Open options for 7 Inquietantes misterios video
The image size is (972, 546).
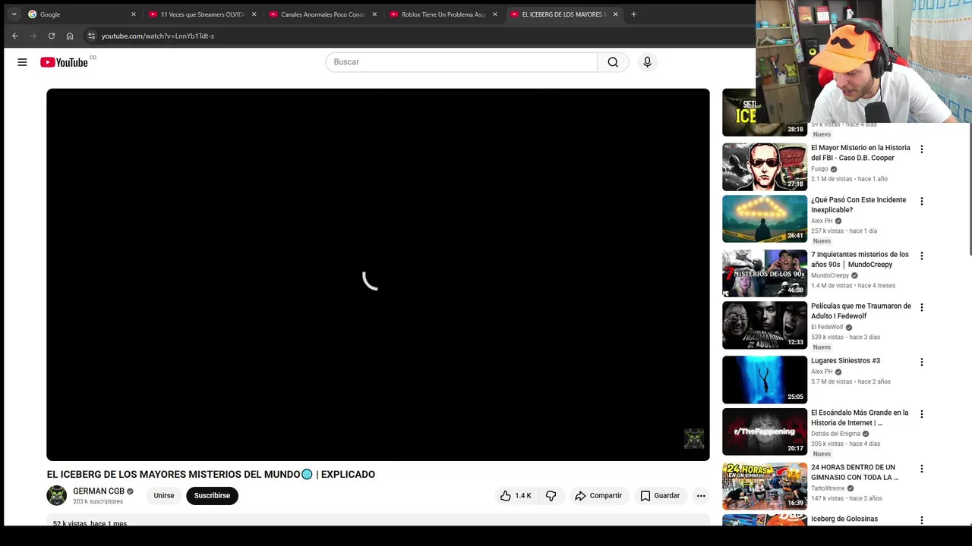click(922, 256)
